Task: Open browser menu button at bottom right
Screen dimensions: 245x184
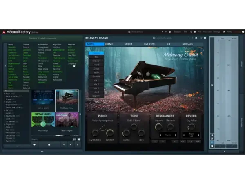Action: point(78,145)
